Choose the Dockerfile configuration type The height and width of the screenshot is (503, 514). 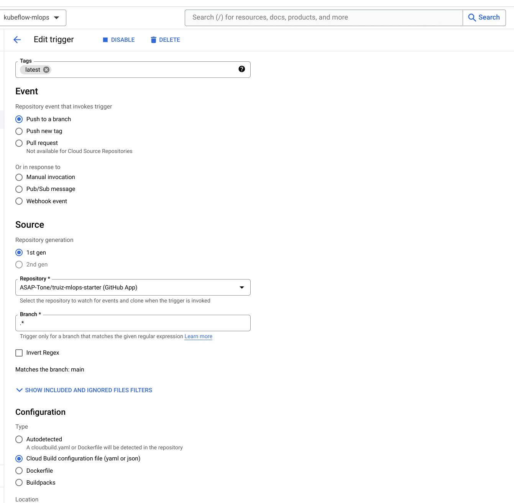click(x=19, y=471)
